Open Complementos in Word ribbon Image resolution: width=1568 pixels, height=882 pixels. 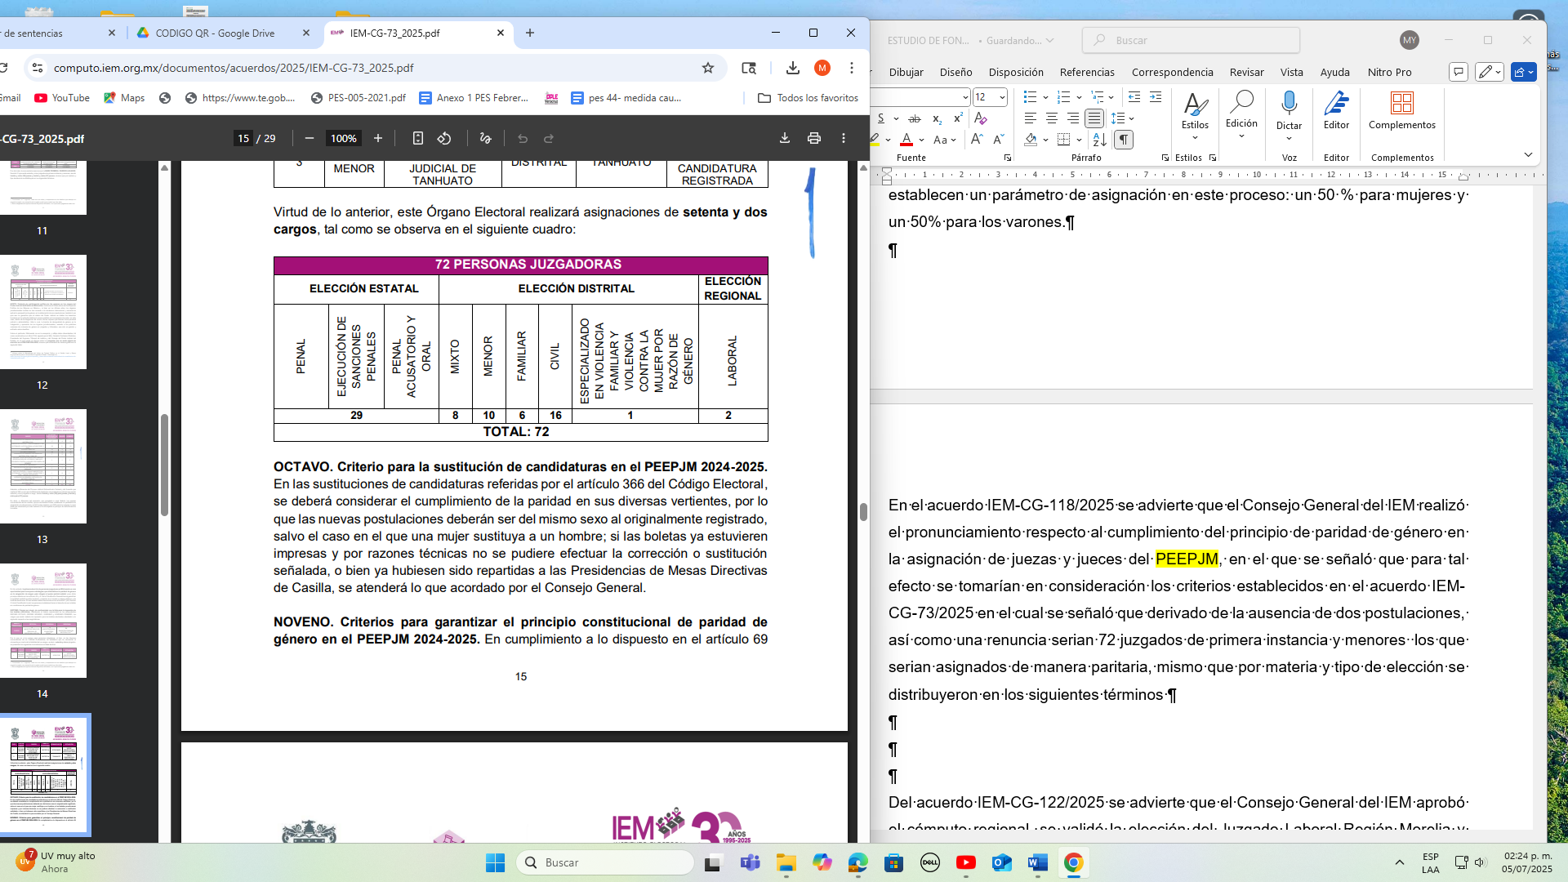coord(1401,109)
